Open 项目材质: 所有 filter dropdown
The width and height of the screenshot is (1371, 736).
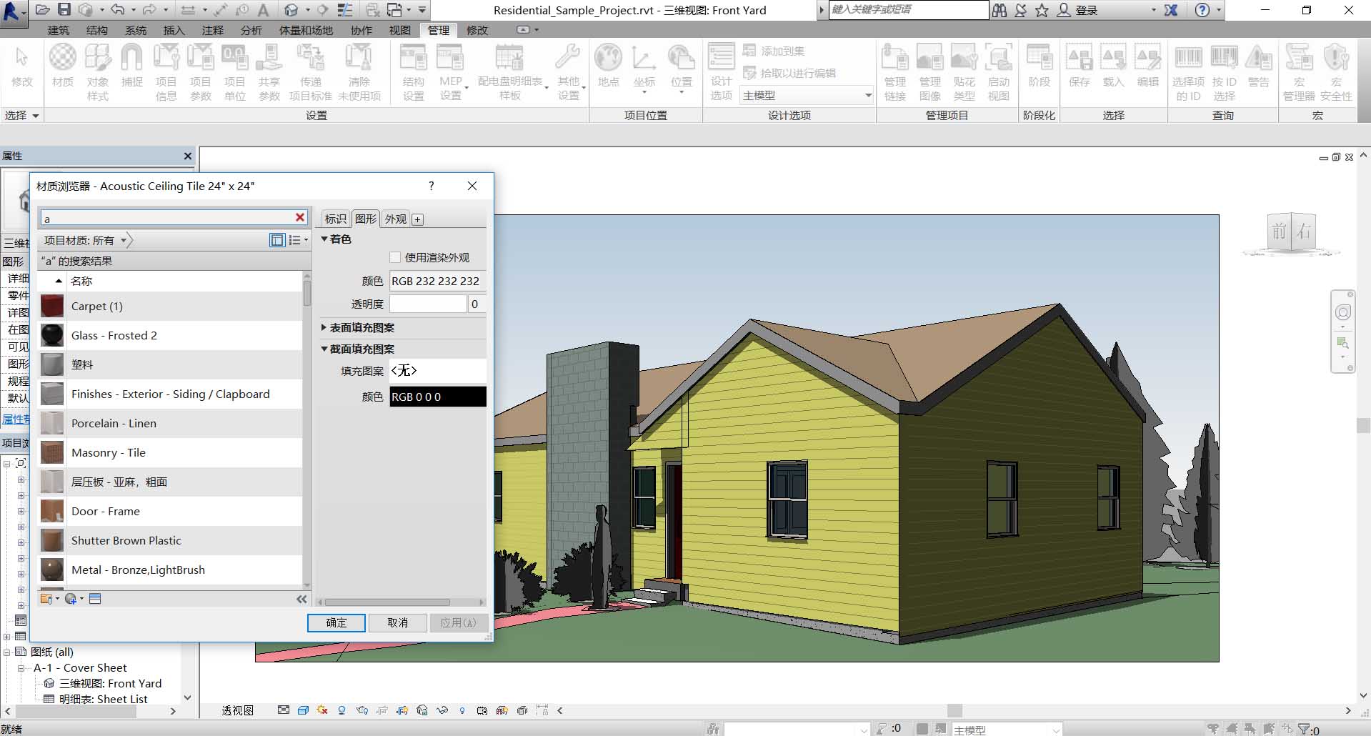click(124, 241)
